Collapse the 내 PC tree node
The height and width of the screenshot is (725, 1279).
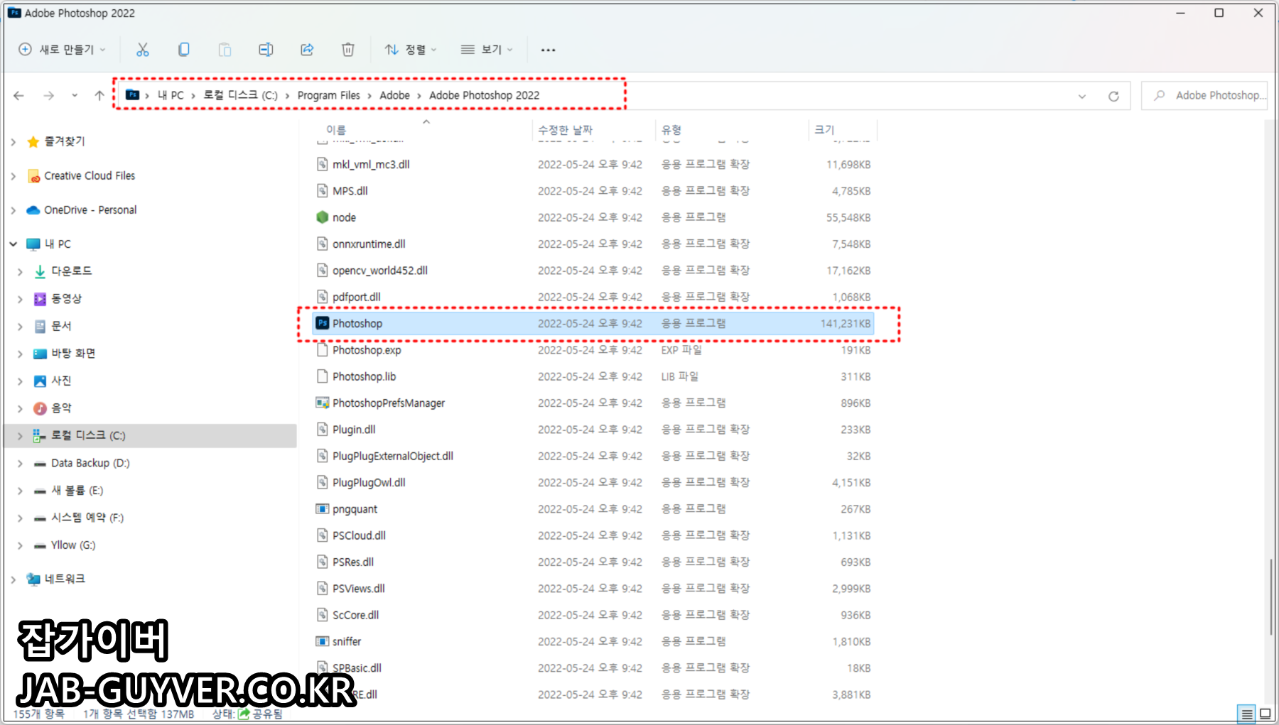[x=14, y=244]
